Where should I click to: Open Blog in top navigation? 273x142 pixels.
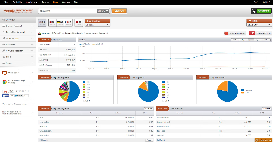(x=76, y=2)
